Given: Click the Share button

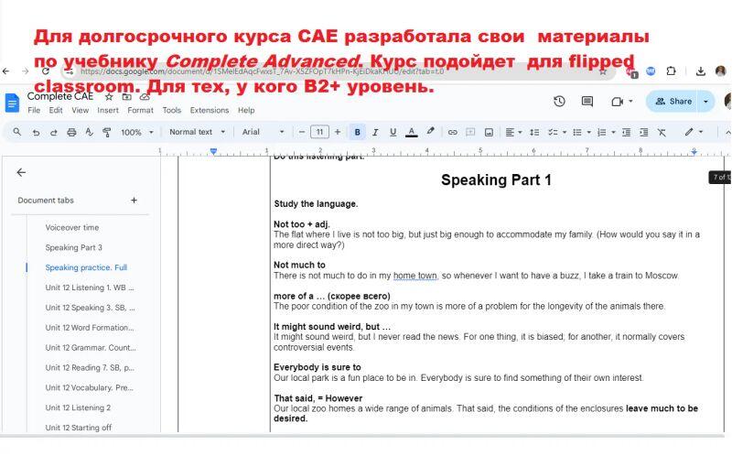Looking at the screenshot, I should 673,102.
